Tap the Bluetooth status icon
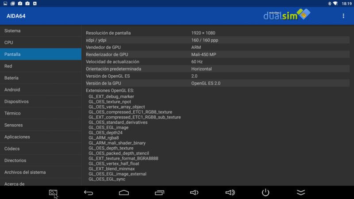Image resolution: width=354 pixels, height=199 pixels. coord(329,4)
